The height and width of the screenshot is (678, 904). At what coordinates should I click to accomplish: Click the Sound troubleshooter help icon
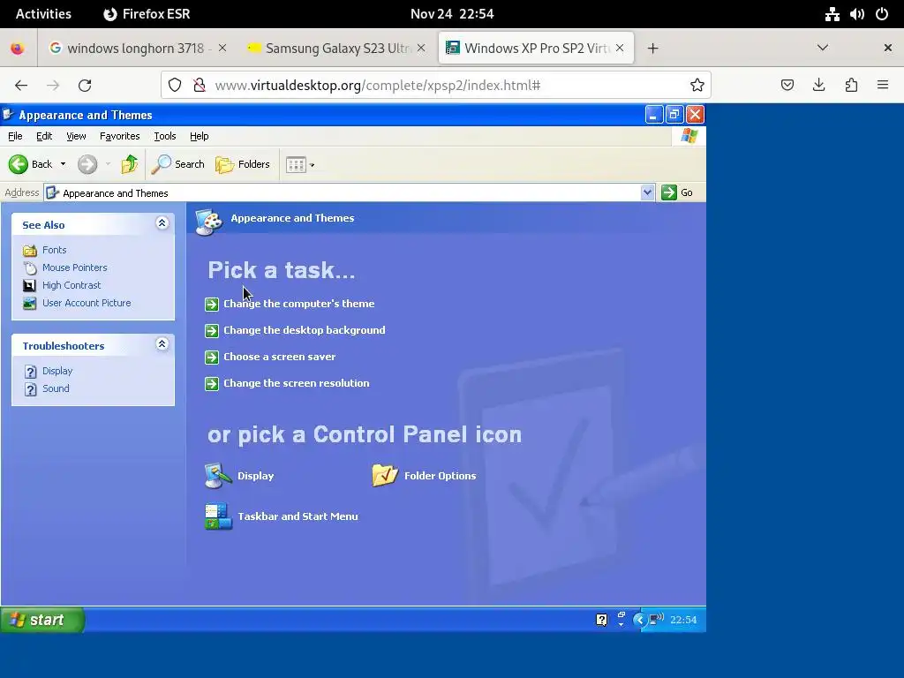click(31, 389)
